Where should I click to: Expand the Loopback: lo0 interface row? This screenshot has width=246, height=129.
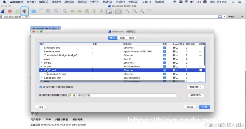(41, 78)
